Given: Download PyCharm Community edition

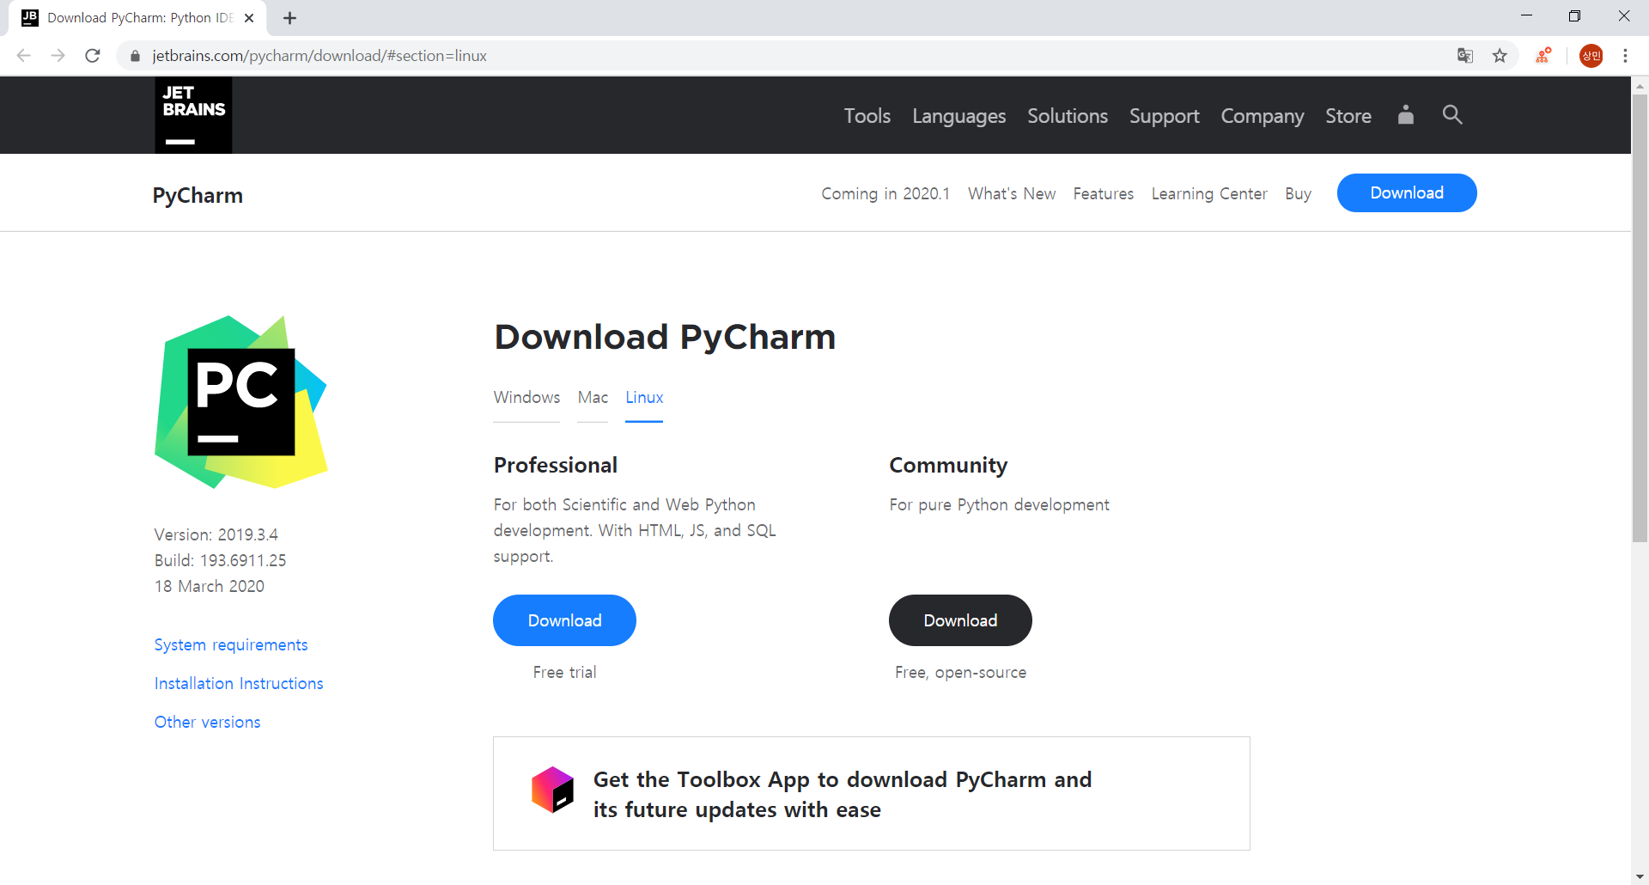Looking at the screenshot, I should tap(960, 620).
